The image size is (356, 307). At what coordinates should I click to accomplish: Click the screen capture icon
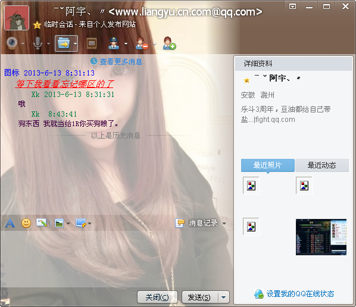(81, 223)
